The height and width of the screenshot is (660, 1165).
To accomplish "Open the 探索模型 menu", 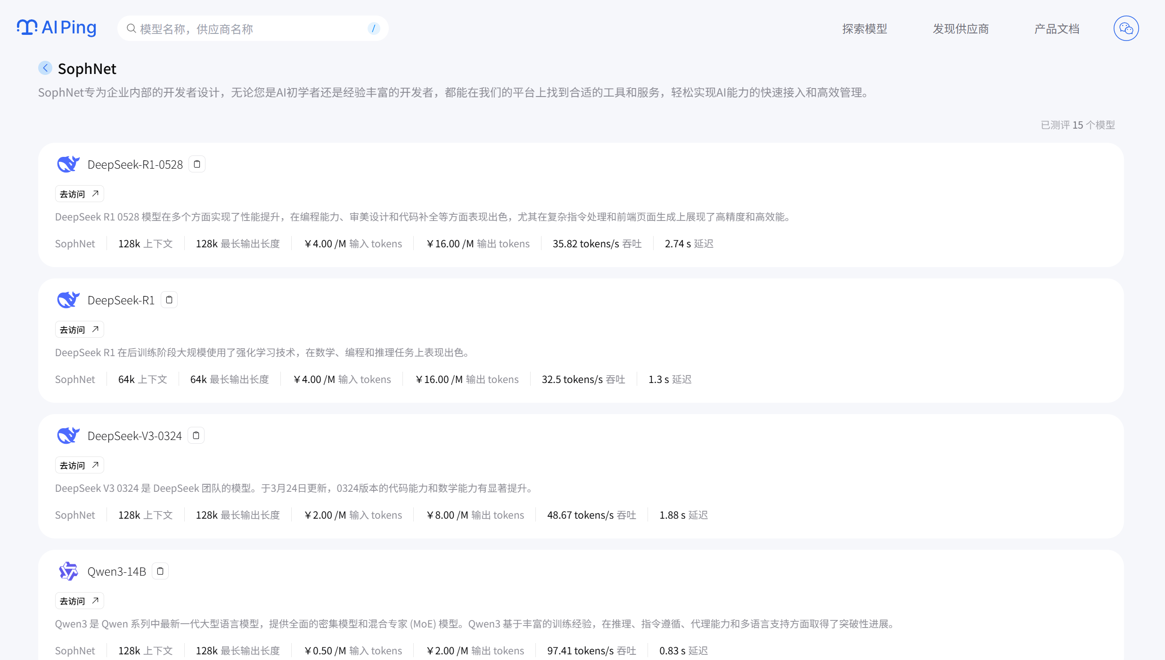I will 865,29.
